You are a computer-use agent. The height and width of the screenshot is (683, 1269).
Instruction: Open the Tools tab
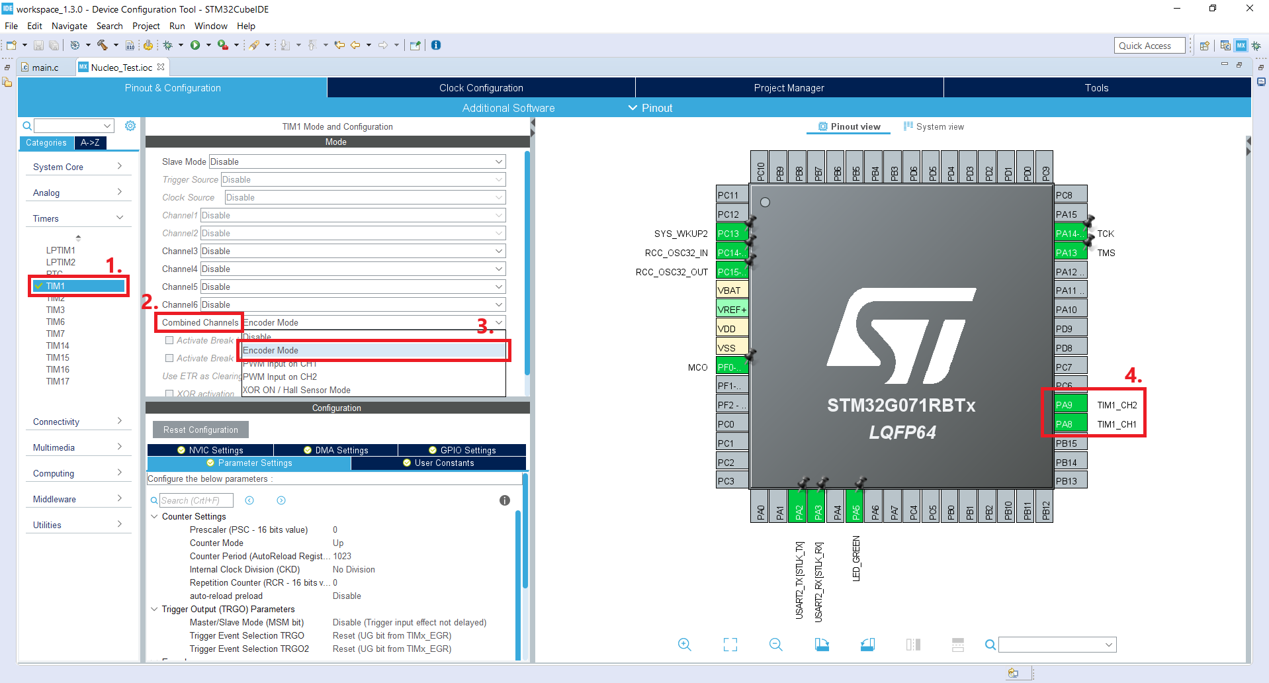point(1097,87)
